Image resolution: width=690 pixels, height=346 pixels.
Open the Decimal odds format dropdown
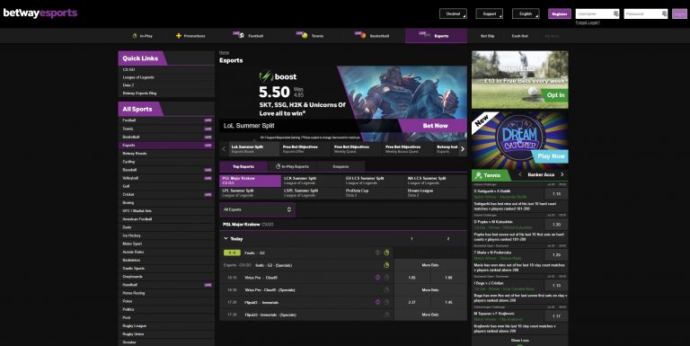pos(453,13)
